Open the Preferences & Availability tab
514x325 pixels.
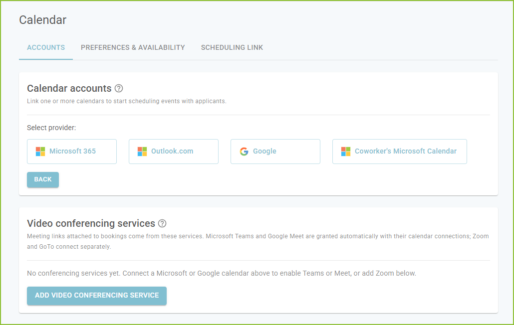coord(133,47)
